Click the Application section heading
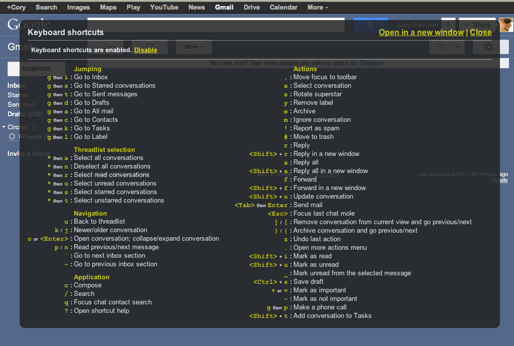This screenshot has width=514, height=346. coord(91,277)
